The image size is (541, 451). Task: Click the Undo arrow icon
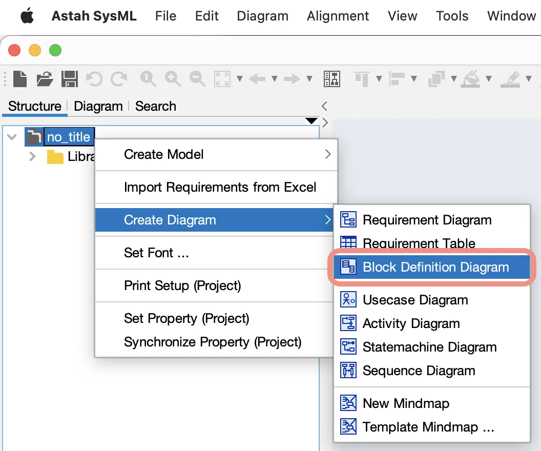point(94,79)
